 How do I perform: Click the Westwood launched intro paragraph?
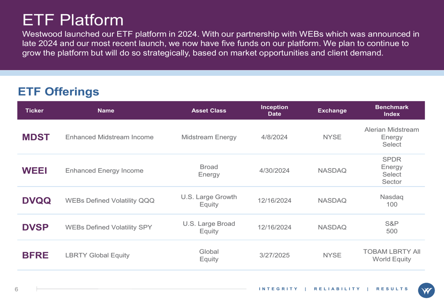pos(221,43)
